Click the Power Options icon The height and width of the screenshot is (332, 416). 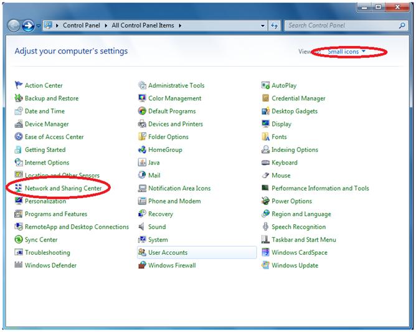point(266,201)
